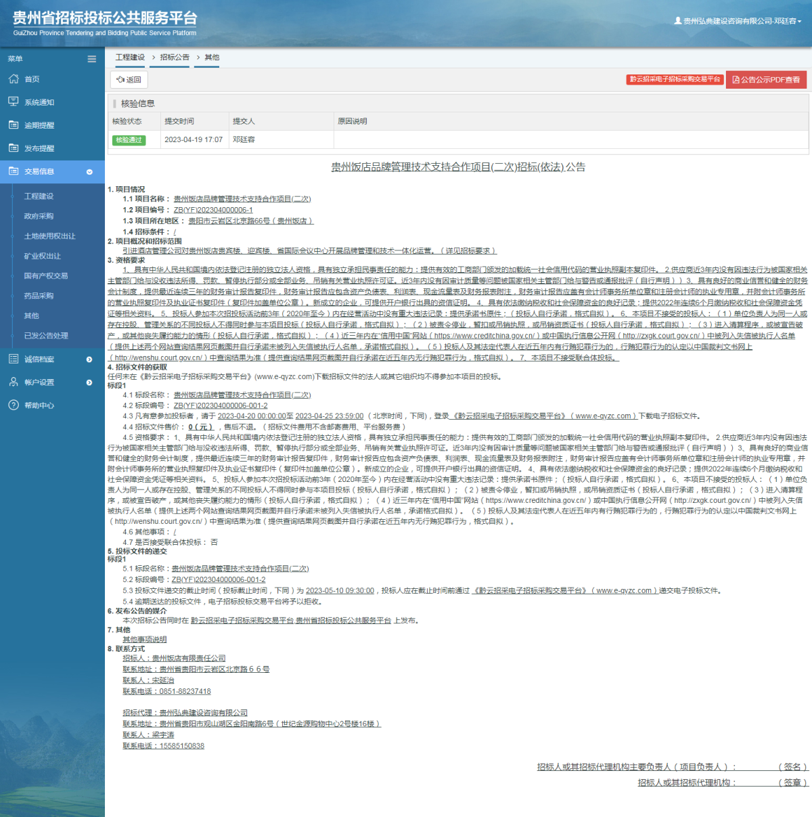Click the red 黔云招采电子招标采购交易平台 button
This screenshot has width=812, height=817.
point(675,79)
